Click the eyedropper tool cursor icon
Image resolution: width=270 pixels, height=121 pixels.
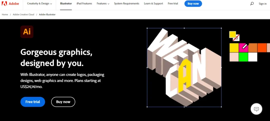[x=245, y=46]
